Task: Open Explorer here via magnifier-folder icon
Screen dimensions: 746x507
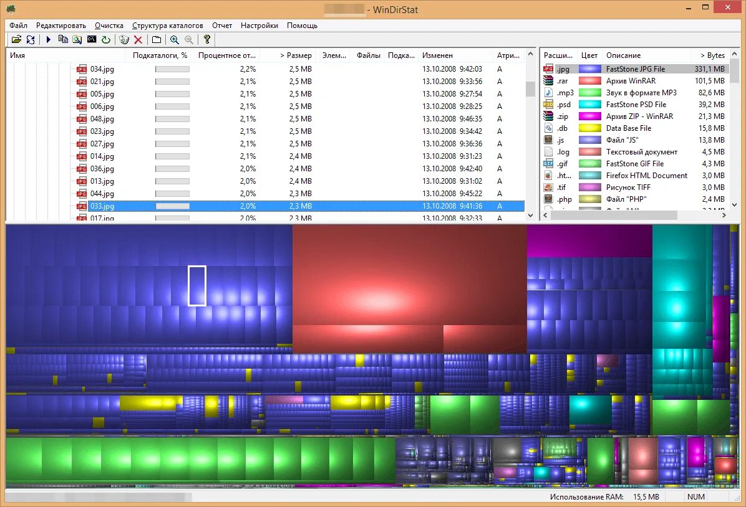Action: tap(77, 39)
